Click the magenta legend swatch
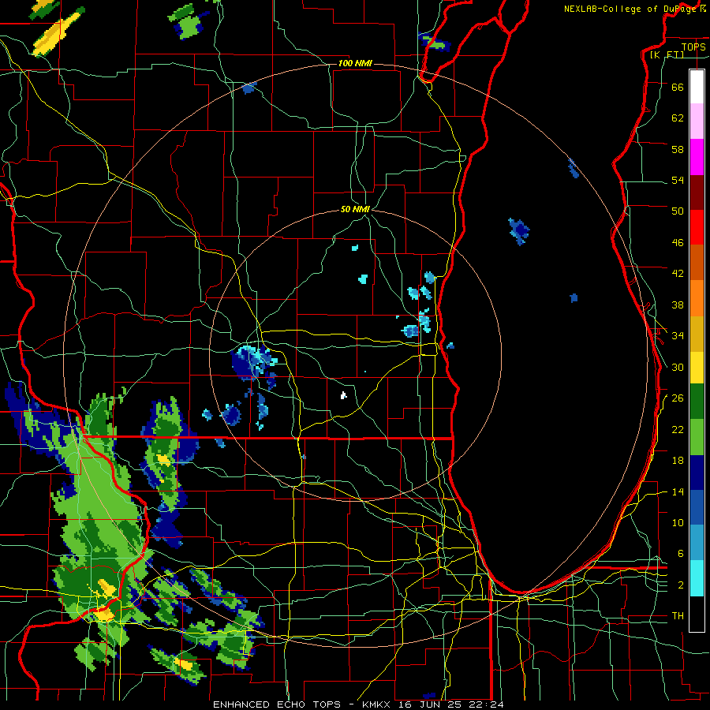This screenshot has height=710, width=710. coord(697,157)
